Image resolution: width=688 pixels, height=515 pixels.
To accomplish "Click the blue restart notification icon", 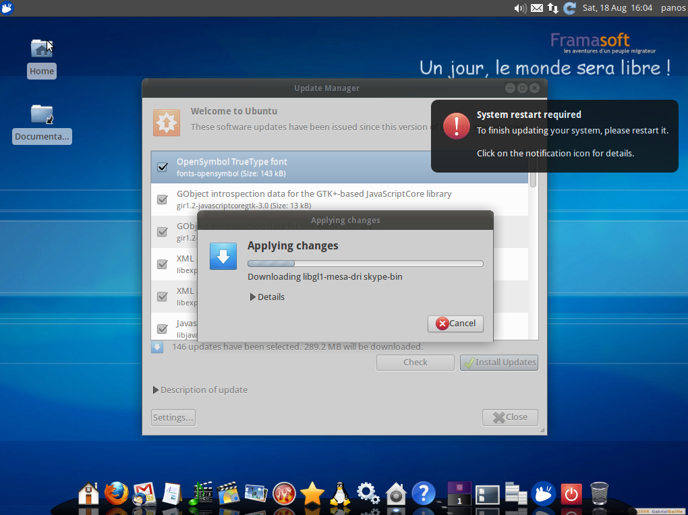I will pos(569,8).
